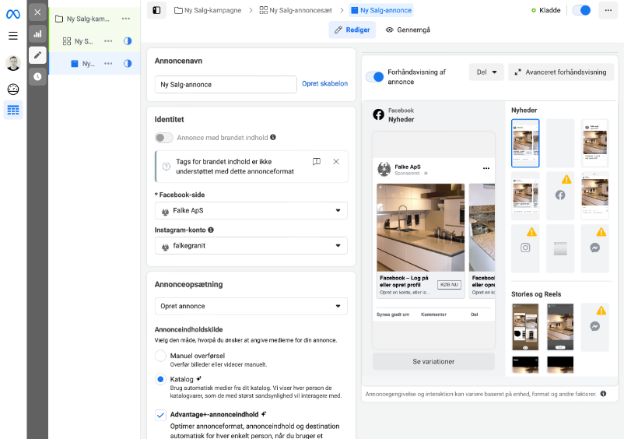Open the bar chart insights panel

point(37,33)
